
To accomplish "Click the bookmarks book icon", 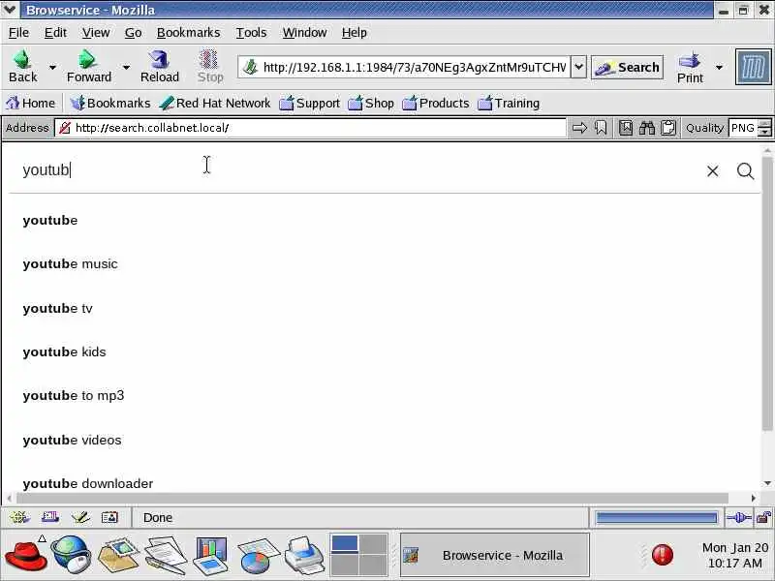I will point(625,128).
